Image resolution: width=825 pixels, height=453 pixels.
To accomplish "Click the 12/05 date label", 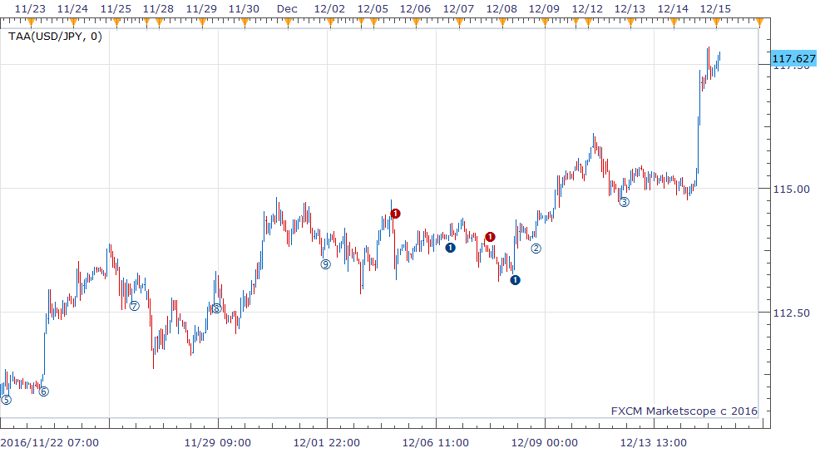I will coord(373,9).
